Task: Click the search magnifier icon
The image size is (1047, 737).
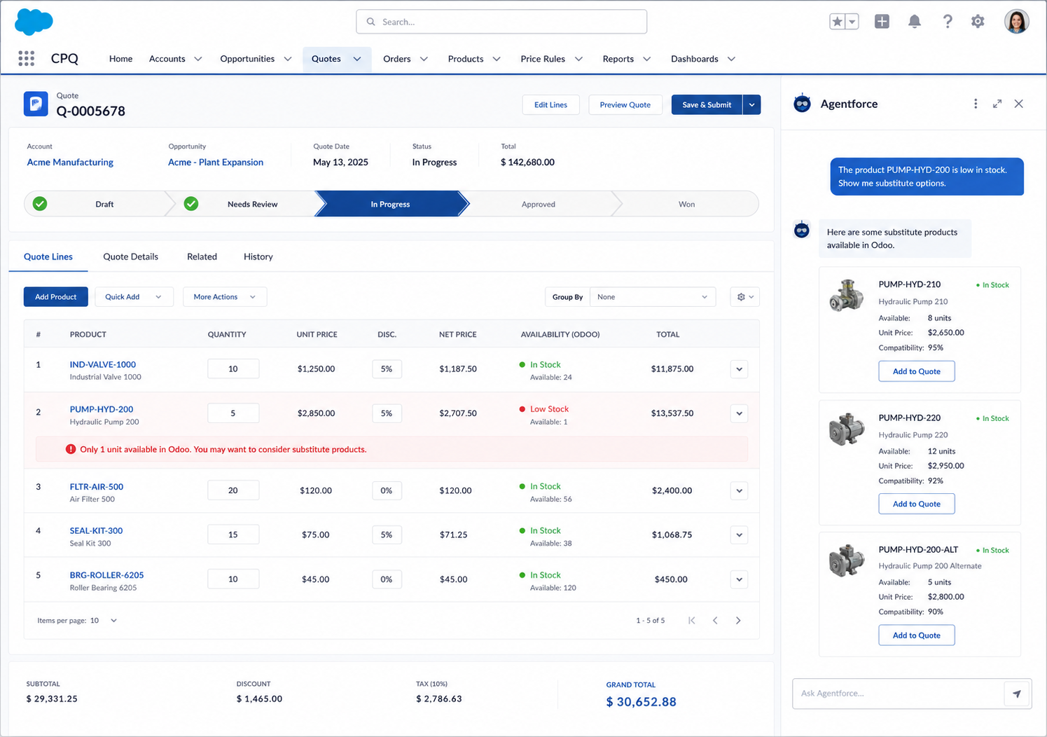Action: tap(371, 22)
